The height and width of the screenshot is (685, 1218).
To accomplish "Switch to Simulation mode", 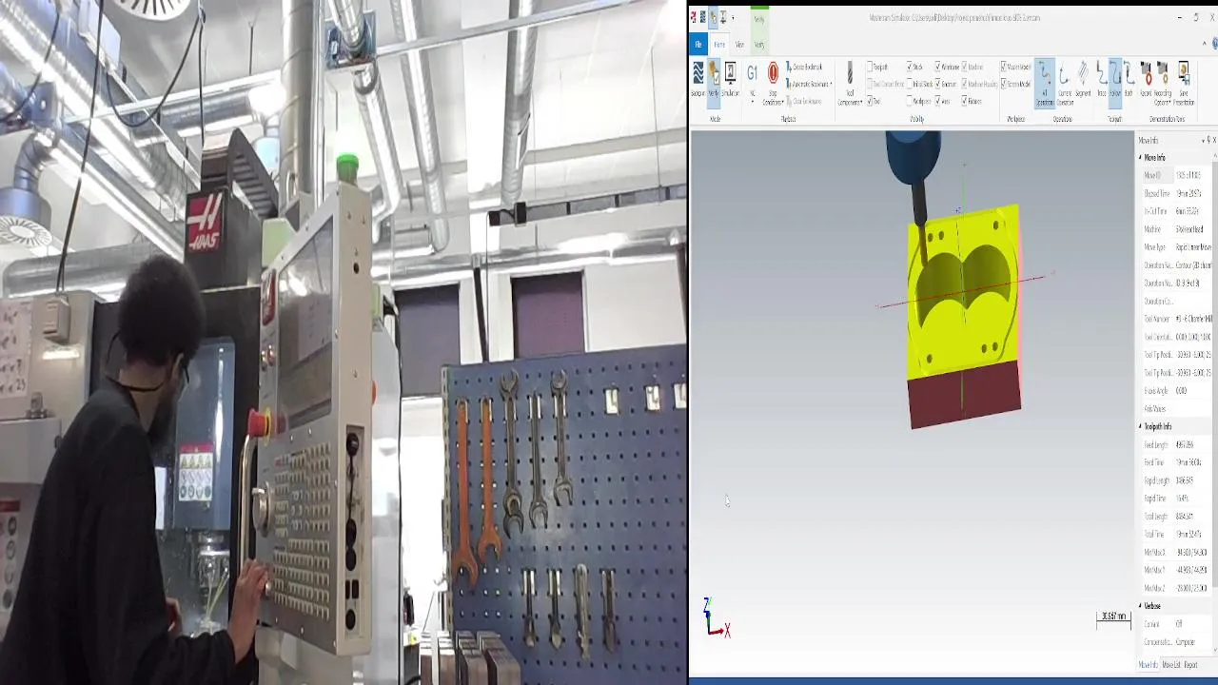I will coord(730,80).
